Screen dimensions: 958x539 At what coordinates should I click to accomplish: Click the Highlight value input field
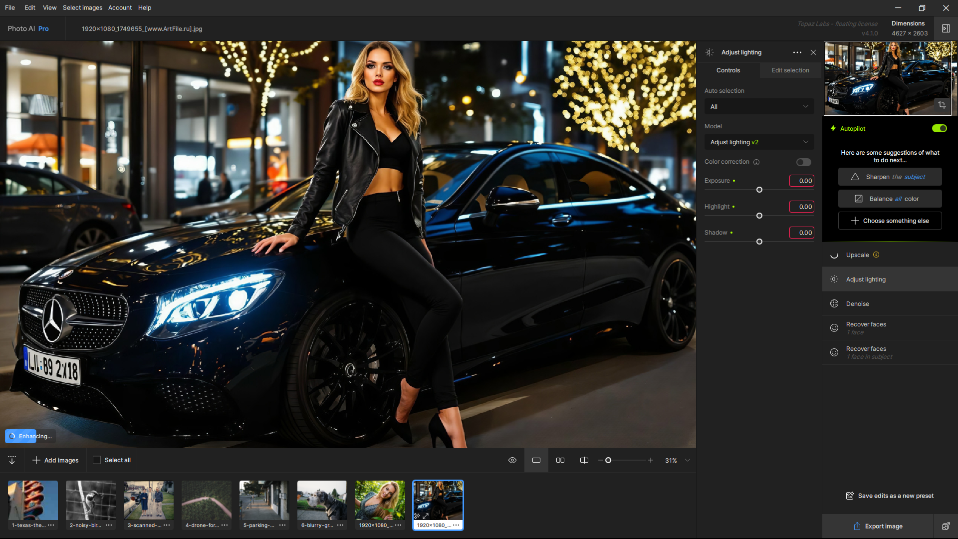[x=802, y=207]
